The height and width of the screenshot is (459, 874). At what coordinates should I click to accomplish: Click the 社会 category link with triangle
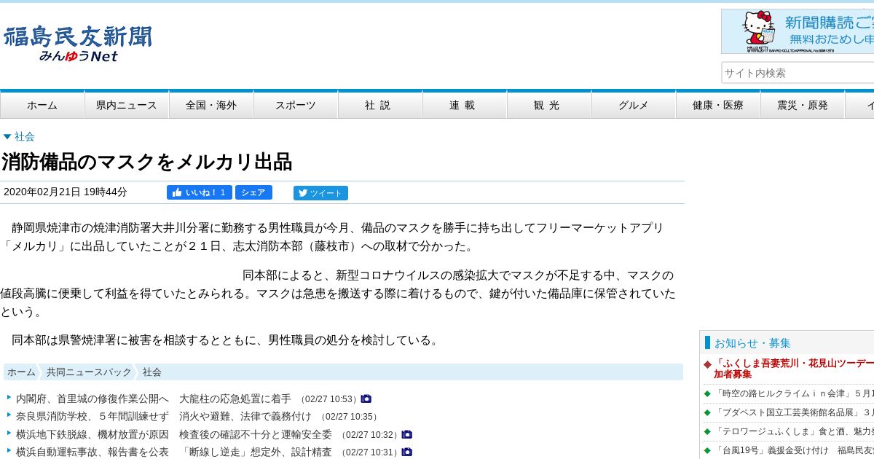click(x=19, y=136)
